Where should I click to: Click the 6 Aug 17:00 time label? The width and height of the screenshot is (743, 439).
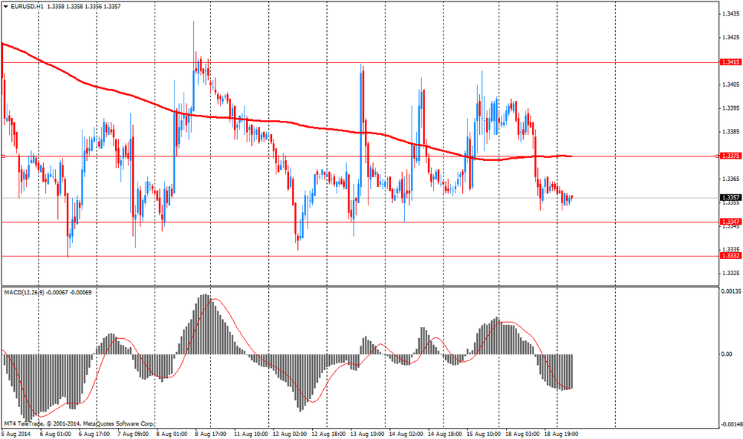94,434
